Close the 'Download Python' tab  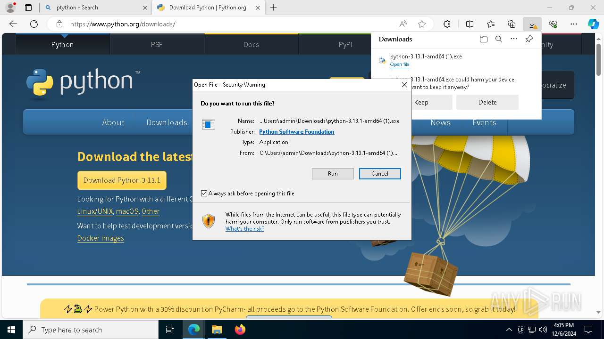pos(258,8)
